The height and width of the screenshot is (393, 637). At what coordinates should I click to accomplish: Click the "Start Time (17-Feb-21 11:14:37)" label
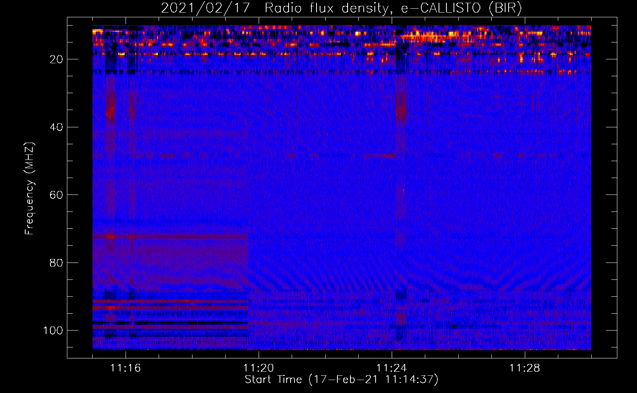pyautogui.click(x=341, y=380)
